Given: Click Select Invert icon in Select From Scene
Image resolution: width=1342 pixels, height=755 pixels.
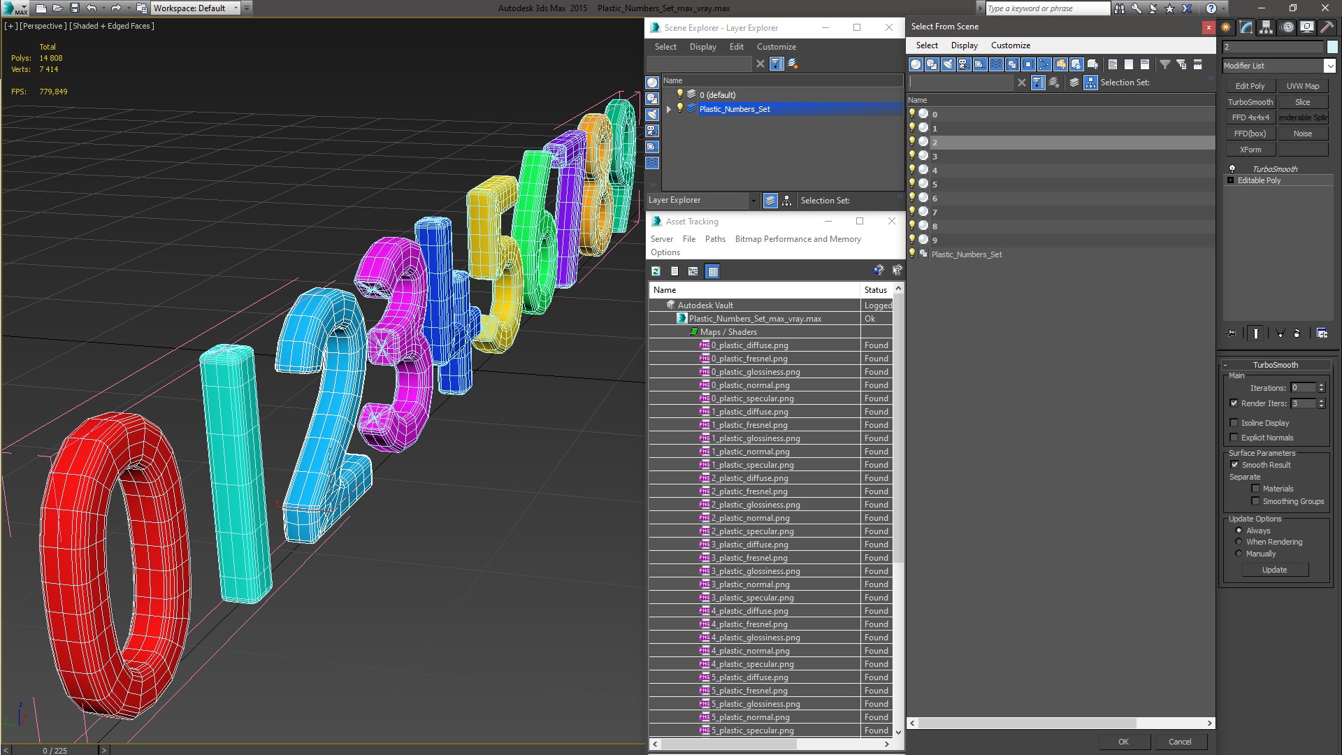Looking at the screenshot, I should 1145,64.
